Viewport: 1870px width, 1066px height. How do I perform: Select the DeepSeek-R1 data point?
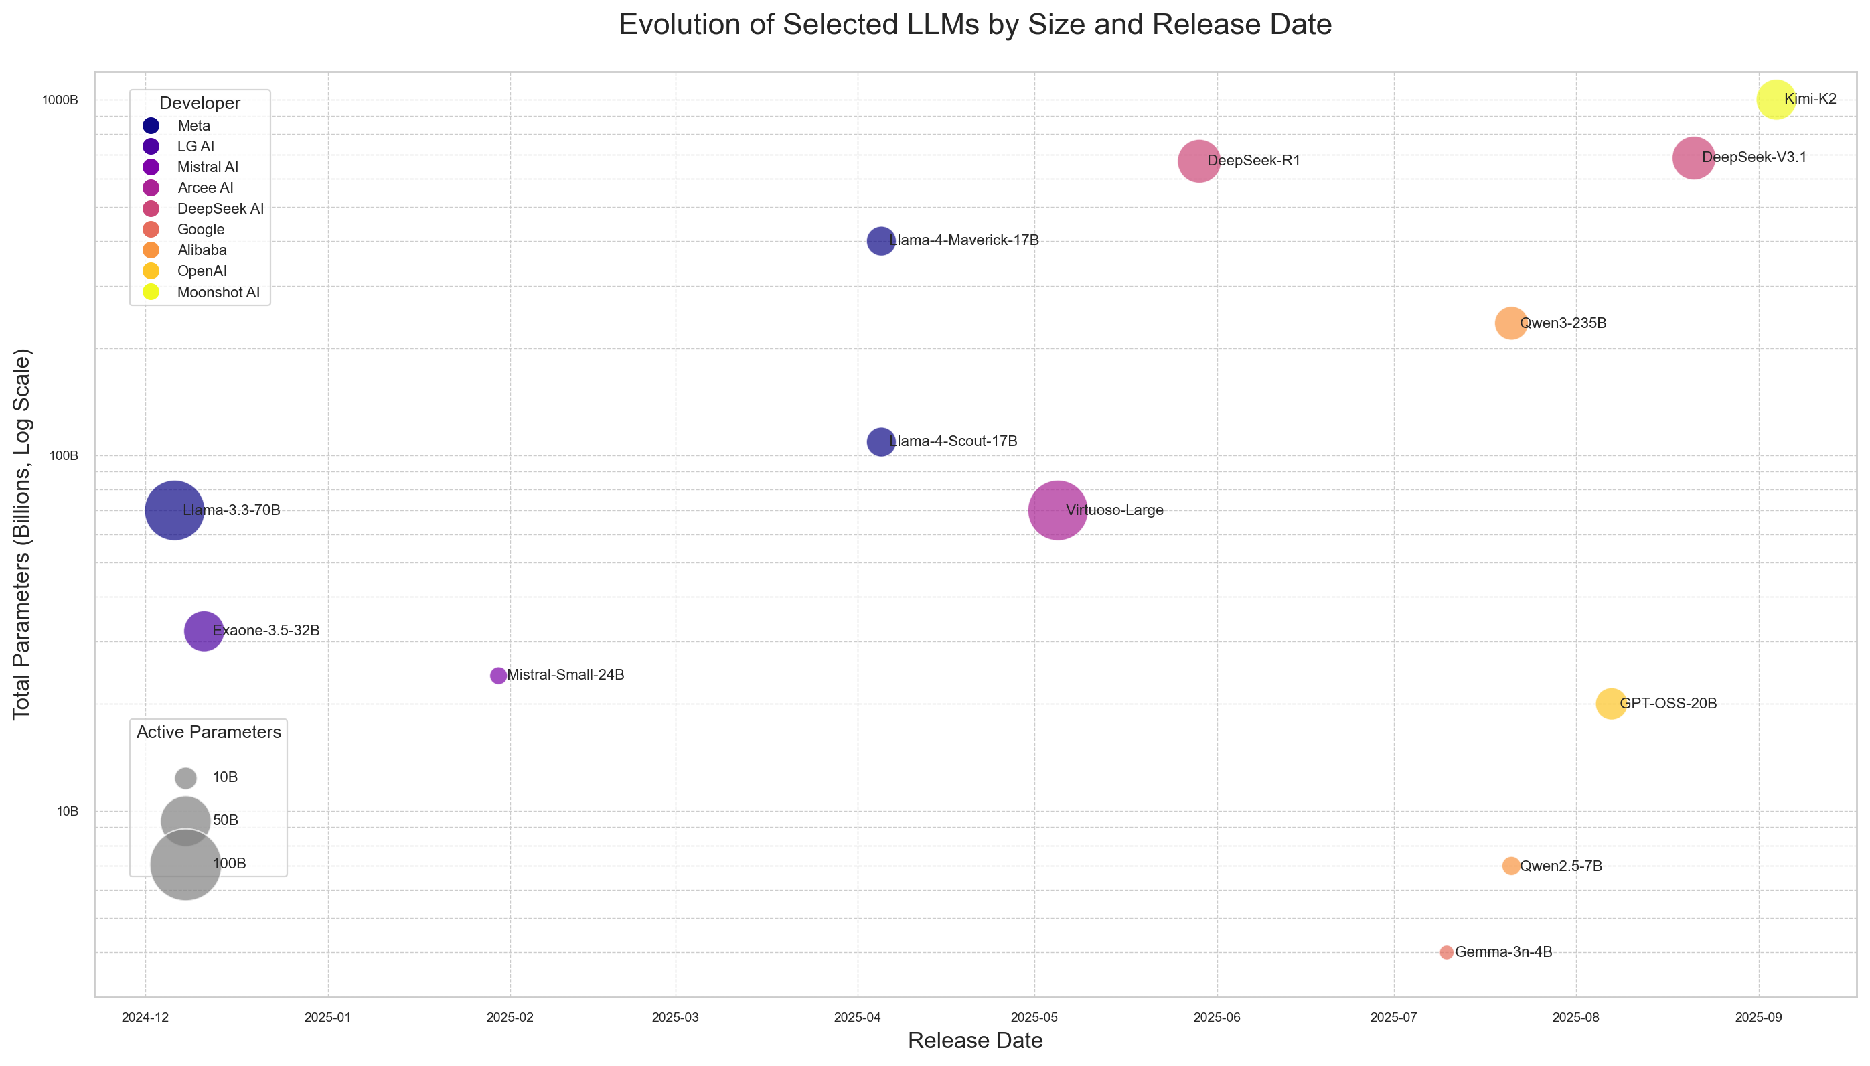tap(1199, 161)
